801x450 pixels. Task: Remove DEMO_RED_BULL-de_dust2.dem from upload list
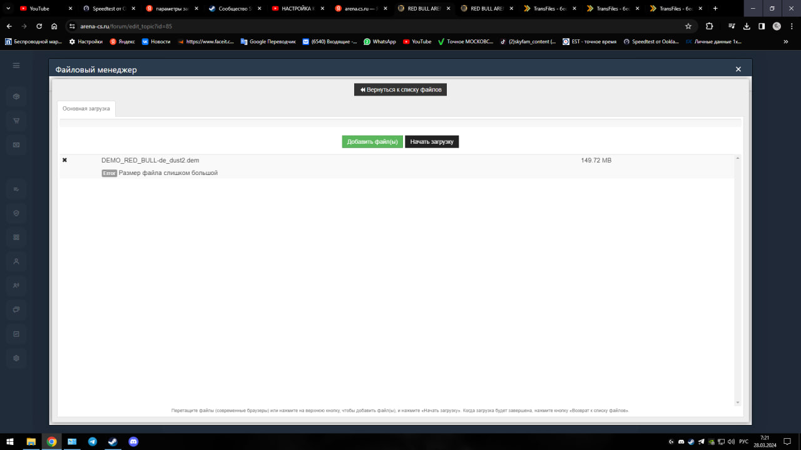[x=64, y=161]
